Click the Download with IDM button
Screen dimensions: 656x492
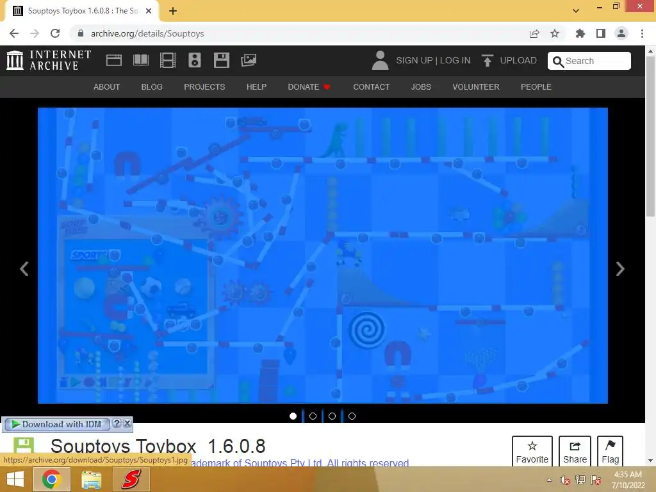pos(56,424)
